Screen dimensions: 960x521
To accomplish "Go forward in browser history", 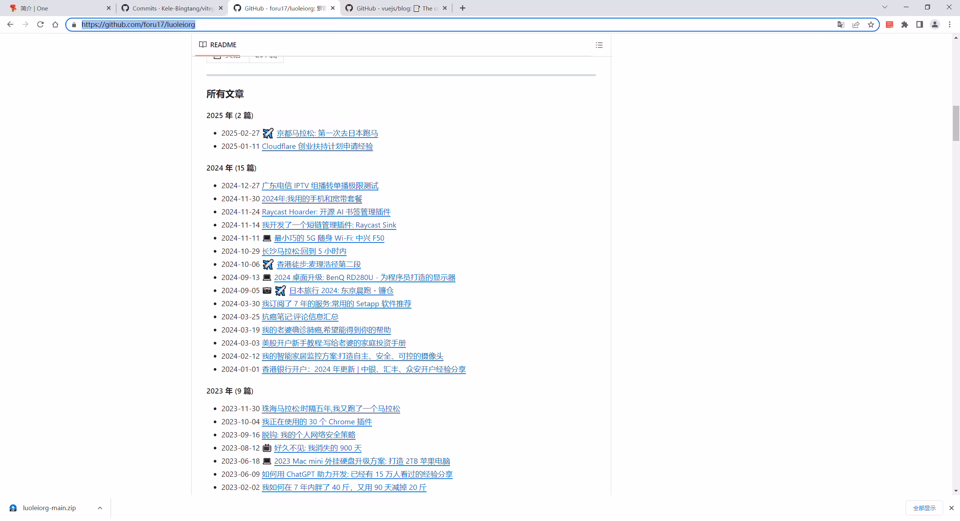I will 25,24.
